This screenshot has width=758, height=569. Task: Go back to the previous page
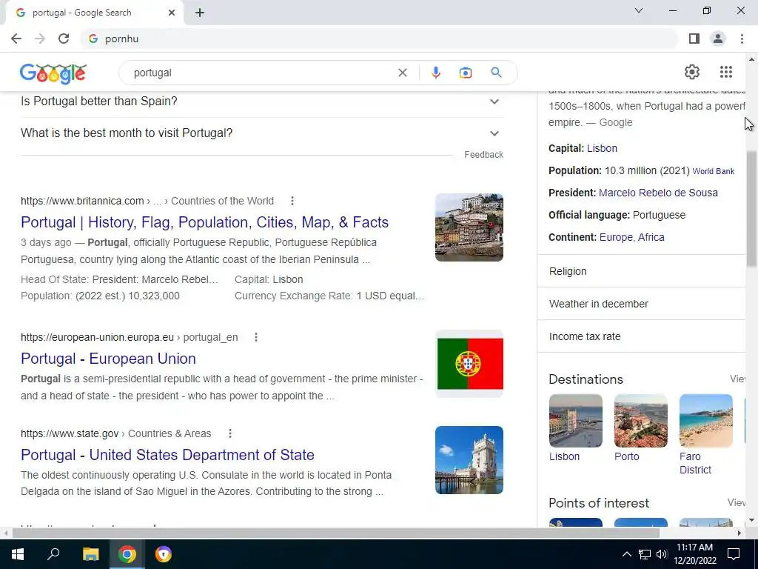click(x=16, y=39)
